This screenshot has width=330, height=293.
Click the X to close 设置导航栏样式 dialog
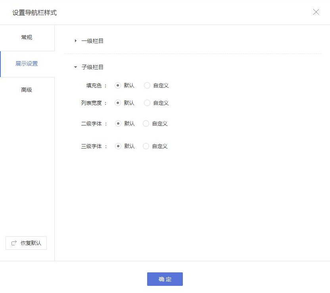click(x=316, y=12)
